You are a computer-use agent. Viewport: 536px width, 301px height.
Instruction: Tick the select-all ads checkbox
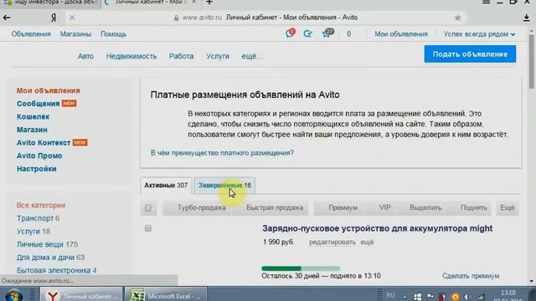point(148,208)
